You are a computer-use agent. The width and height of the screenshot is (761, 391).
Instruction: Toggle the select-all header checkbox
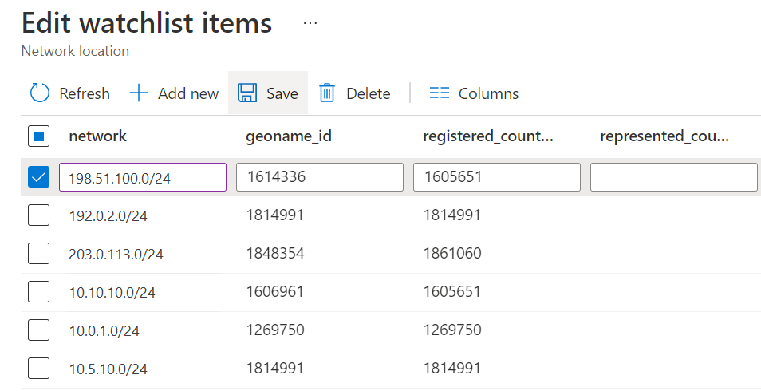pyautogui.click(x=38, y=136)
